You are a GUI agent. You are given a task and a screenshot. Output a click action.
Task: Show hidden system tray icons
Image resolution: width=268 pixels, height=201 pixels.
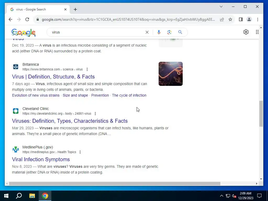pos(221,196)
